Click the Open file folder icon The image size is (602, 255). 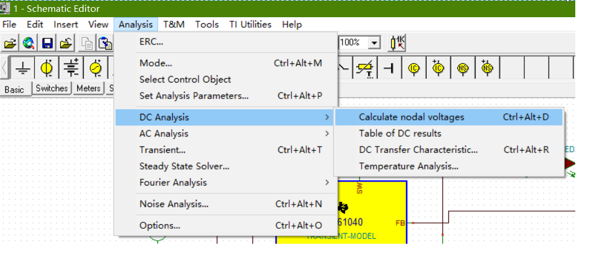pos(10,43)
